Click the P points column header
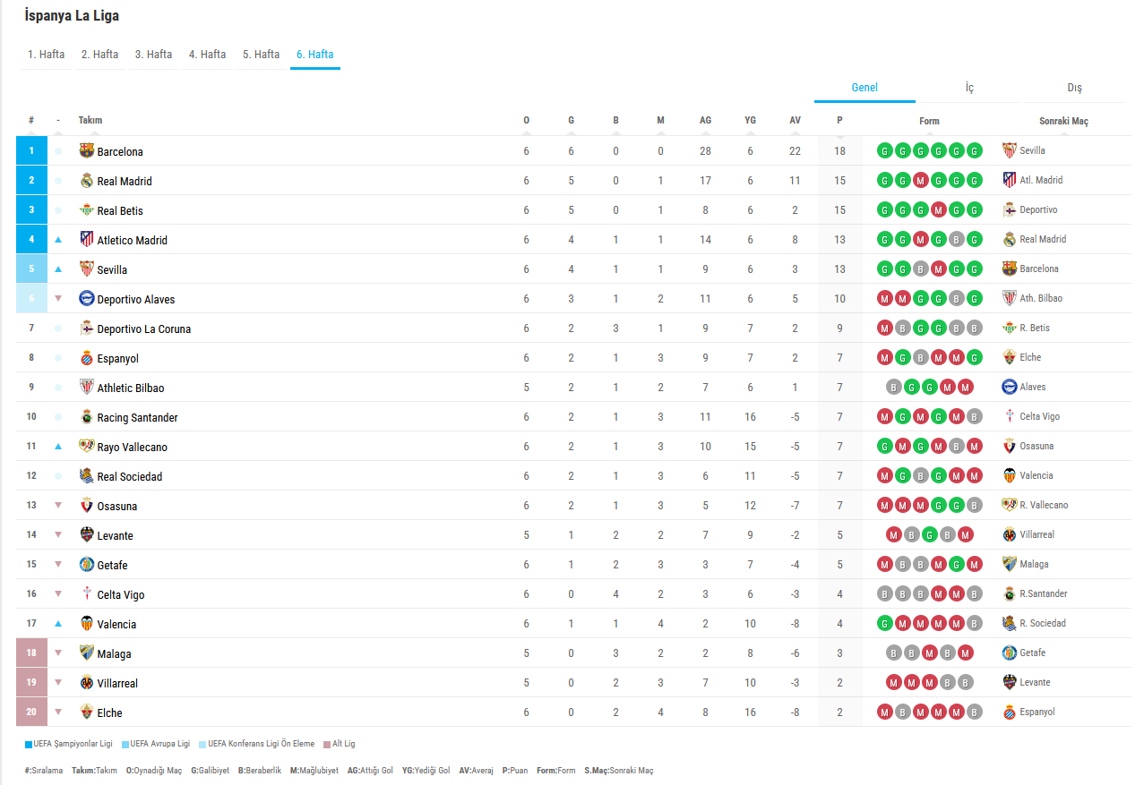This screenshot has height=785, width=1144. pyautogui.click(x=839, y=121)
